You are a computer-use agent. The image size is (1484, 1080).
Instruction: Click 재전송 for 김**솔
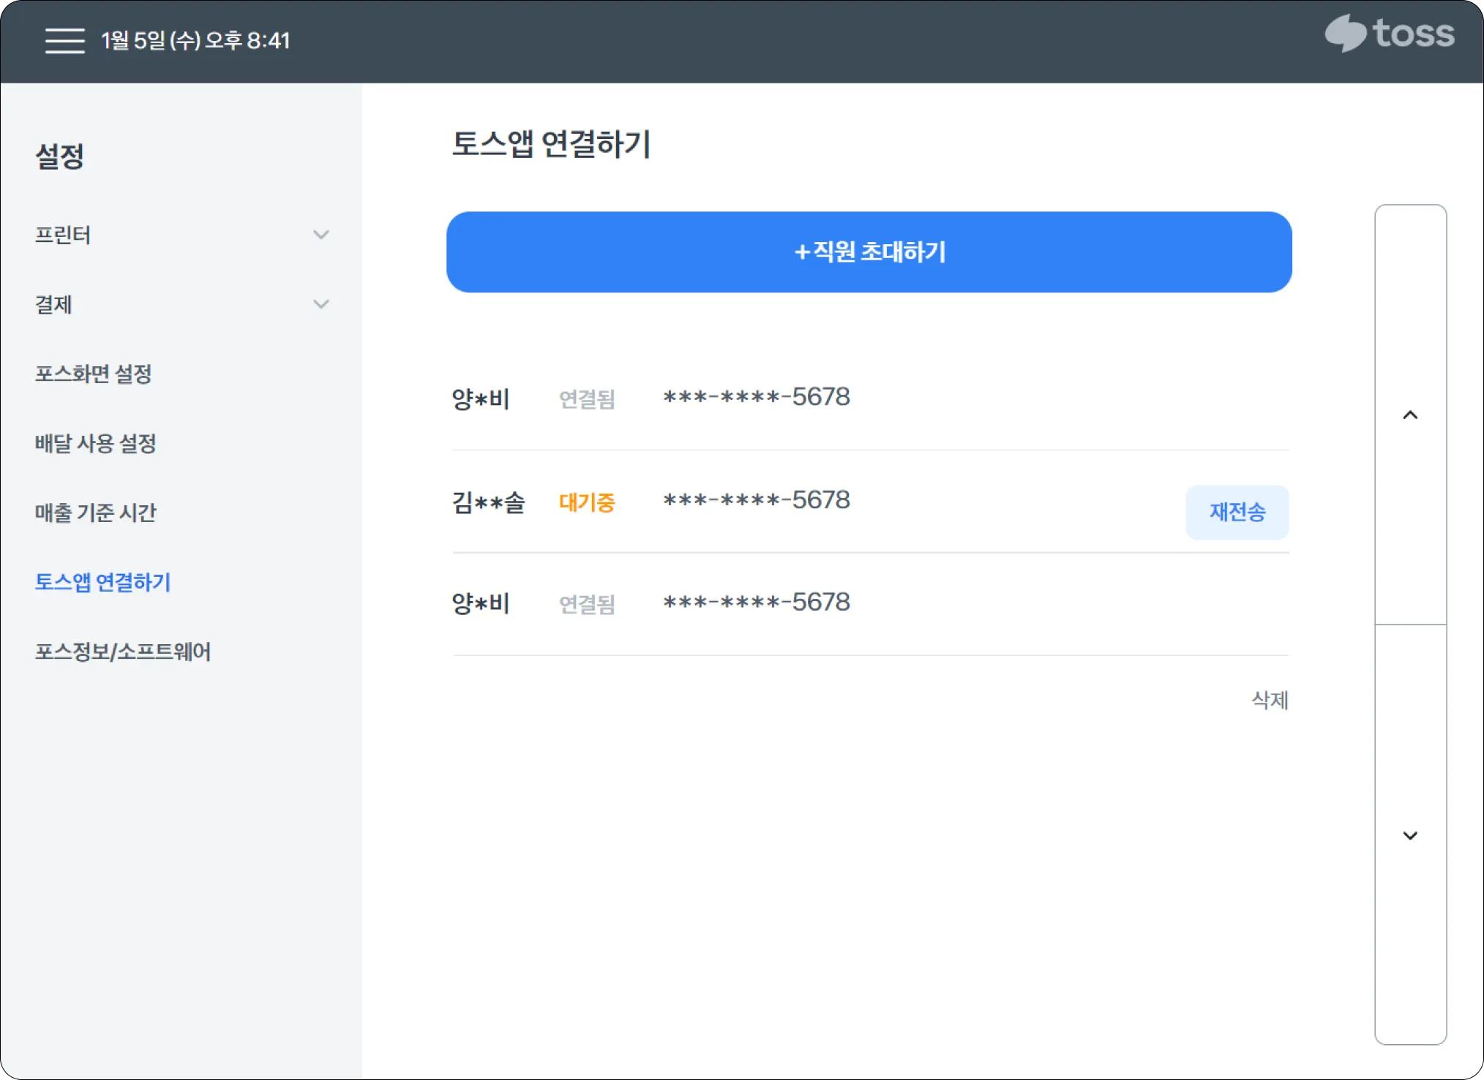[x=1237, y=512]
